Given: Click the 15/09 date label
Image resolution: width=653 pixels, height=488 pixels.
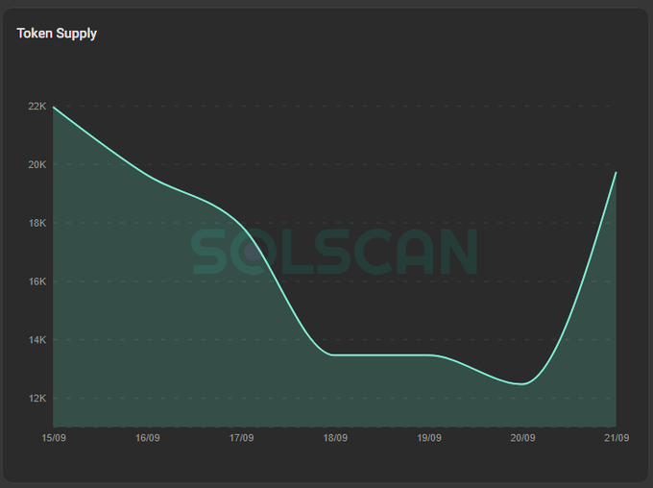Looking at the screenshot, I should [54, 438].
